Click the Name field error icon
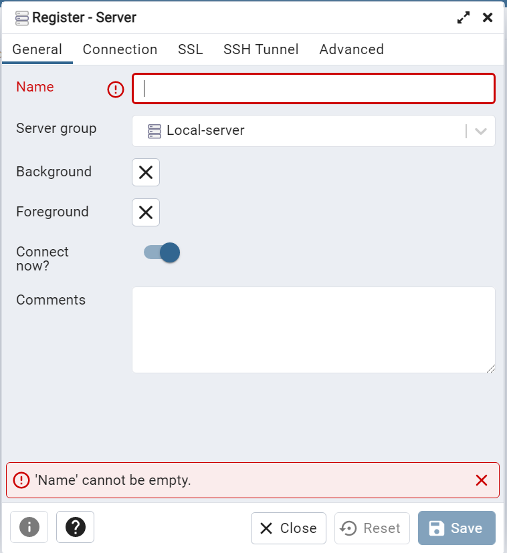 pyautogui.click(x=116, y=89)
